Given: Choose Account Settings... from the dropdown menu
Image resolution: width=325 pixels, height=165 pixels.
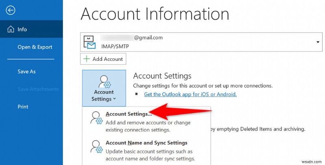Looking at the screenshot, I should point(146,121).
